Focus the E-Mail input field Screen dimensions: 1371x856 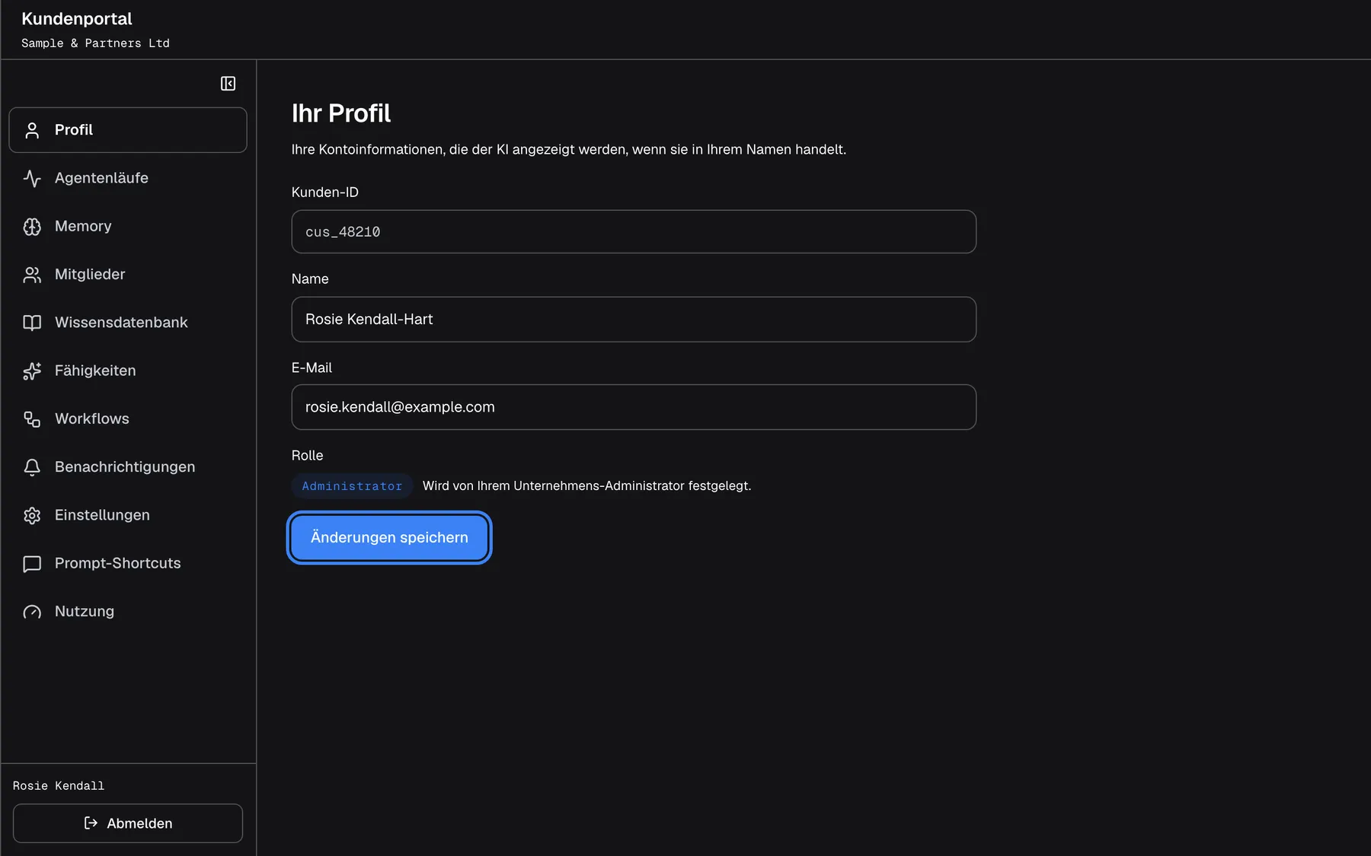[x=634, y=407]
